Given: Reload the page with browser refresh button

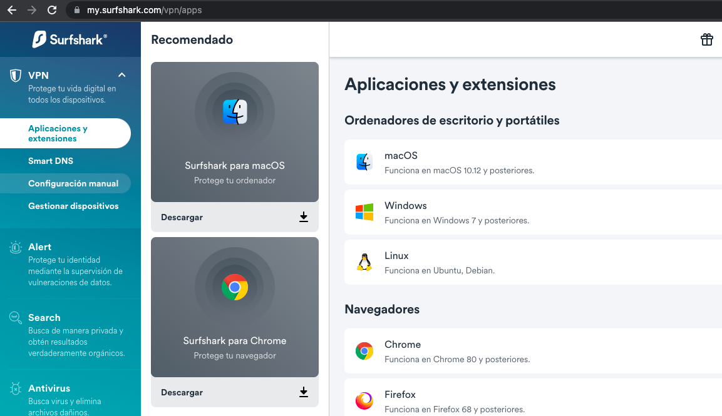Looking at the screenshot, I should [52, 10].
